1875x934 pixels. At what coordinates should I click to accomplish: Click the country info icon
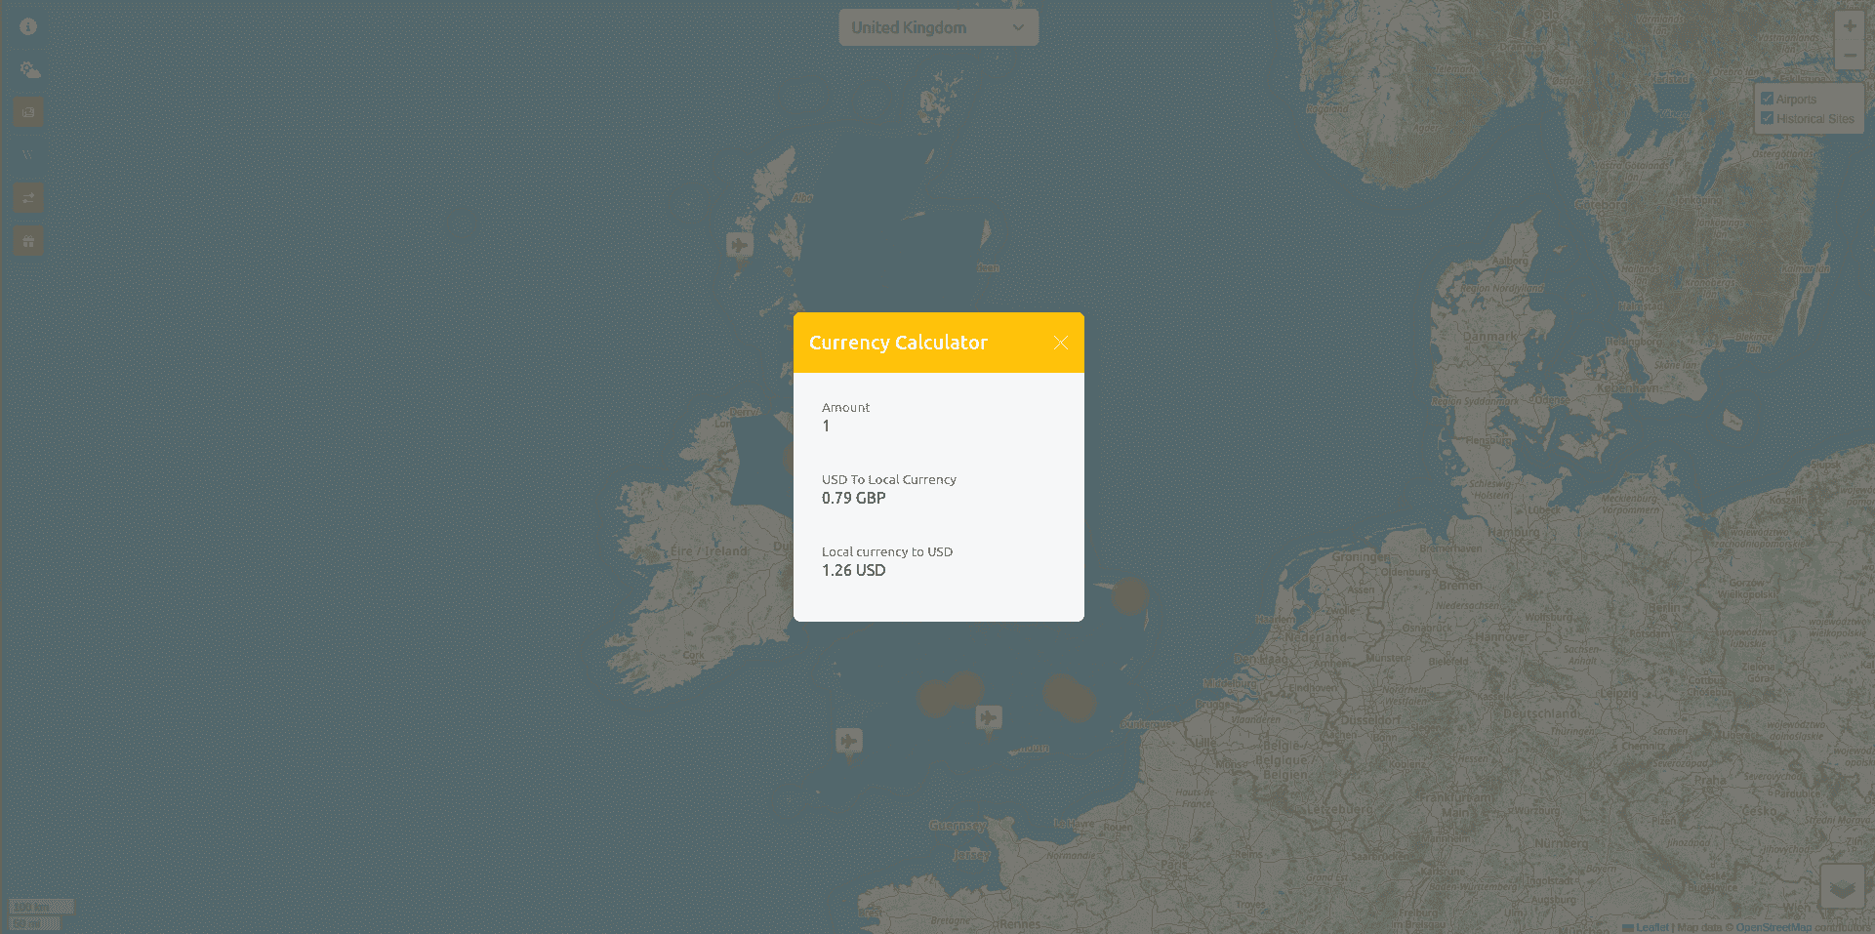[28, 27]
